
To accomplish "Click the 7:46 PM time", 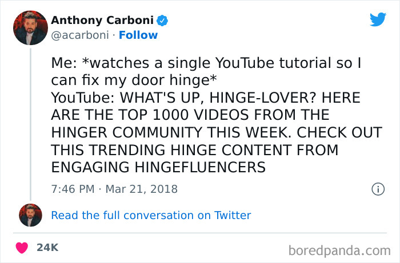I will [x=71, y=189].
